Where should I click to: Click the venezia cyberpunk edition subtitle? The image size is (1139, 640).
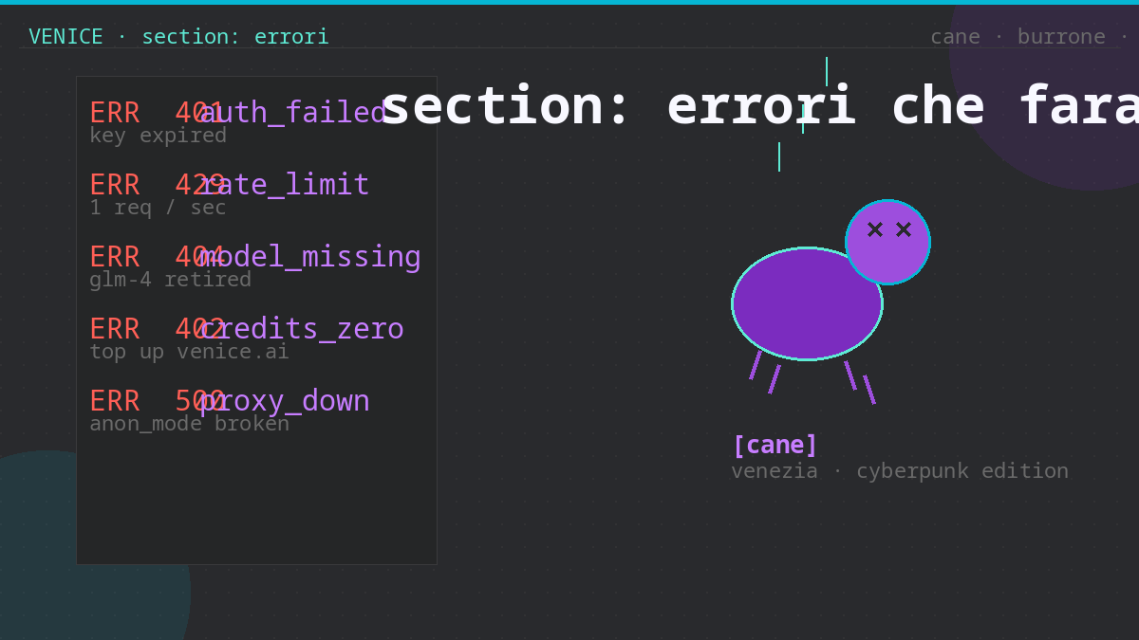tap(900, 471)
